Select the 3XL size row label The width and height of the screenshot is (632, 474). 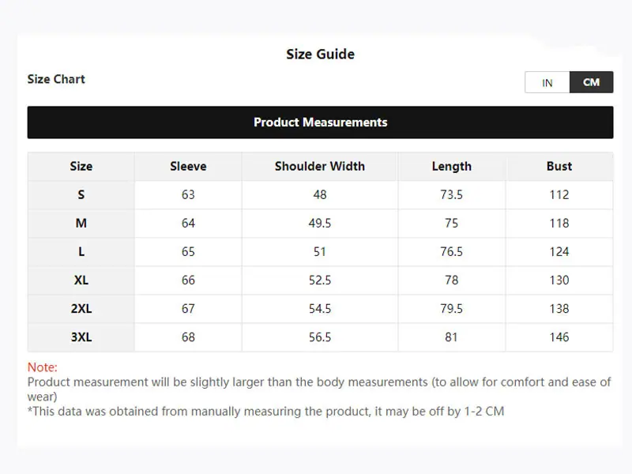[x=81, y=337]
